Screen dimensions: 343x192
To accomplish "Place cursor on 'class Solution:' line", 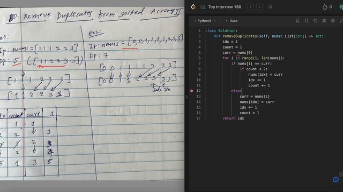I will tap(221, 31).
